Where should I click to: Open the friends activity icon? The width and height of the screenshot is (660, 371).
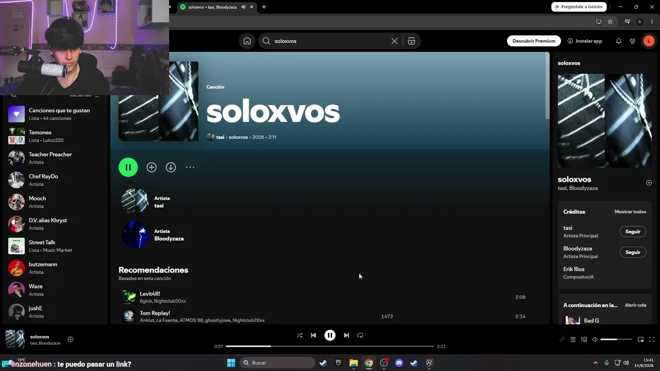(632, 41)
